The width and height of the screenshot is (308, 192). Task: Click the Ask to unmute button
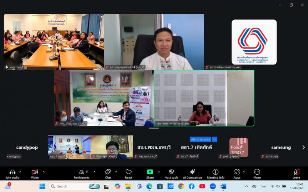click(200, 139)
